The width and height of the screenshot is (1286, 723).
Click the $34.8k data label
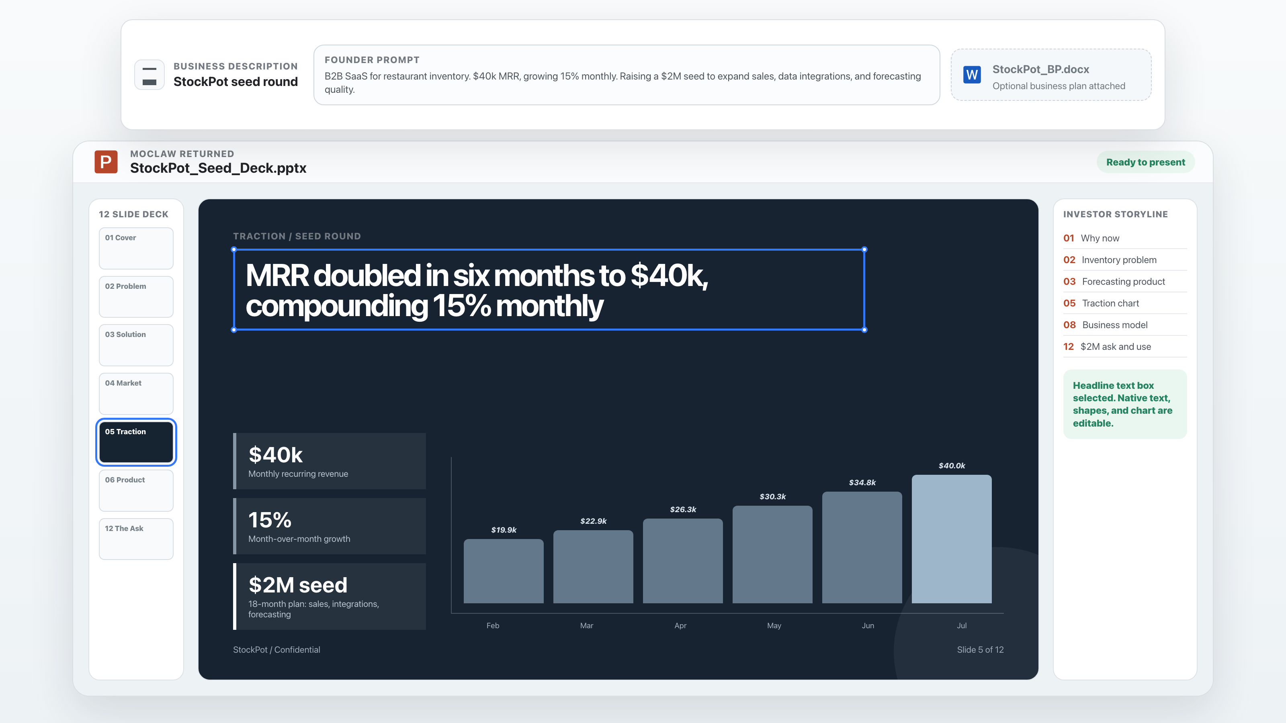[862, 482]
